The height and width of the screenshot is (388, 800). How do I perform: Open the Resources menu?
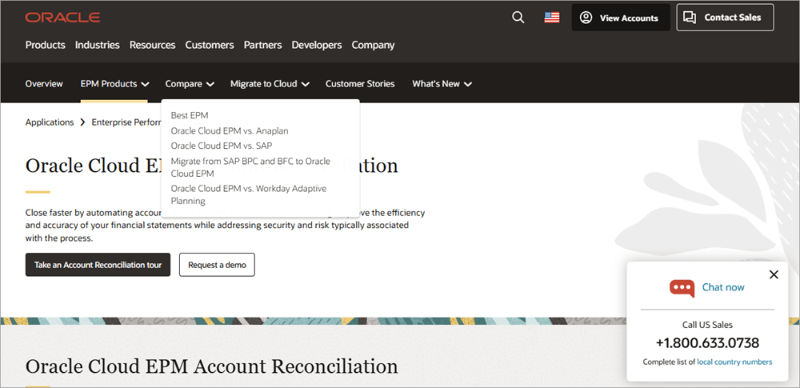[153, 45]
